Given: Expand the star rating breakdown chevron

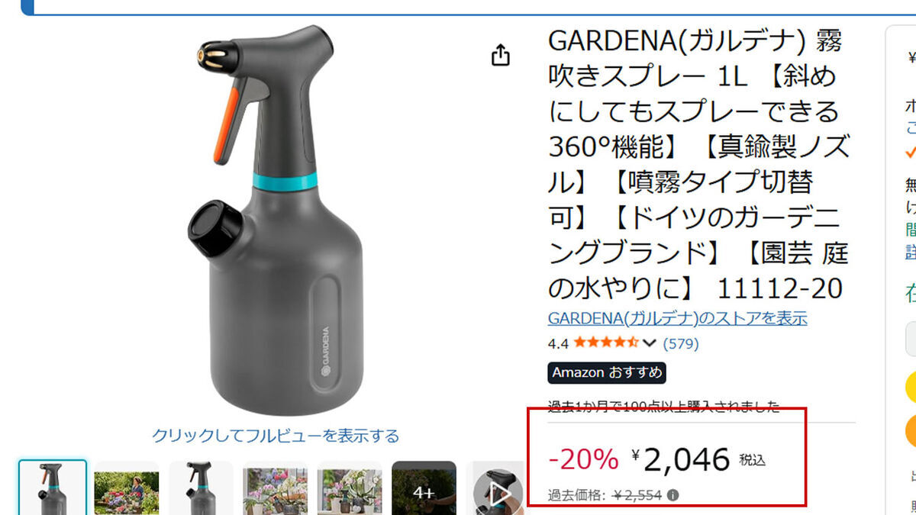Looking at the screenshot, I should point(650,343).
